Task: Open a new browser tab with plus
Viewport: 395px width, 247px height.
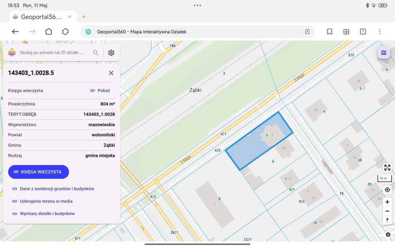Action: 84,17
